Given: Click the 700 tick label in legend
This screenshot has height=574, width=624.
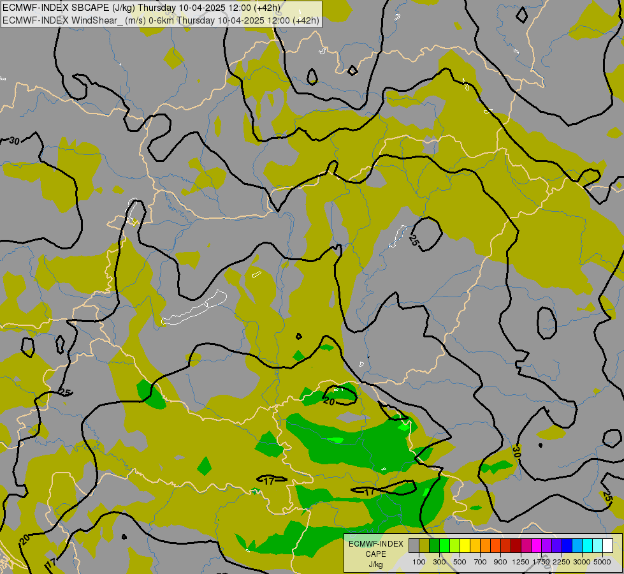Looking at the screenshot, I should [481, 562].
